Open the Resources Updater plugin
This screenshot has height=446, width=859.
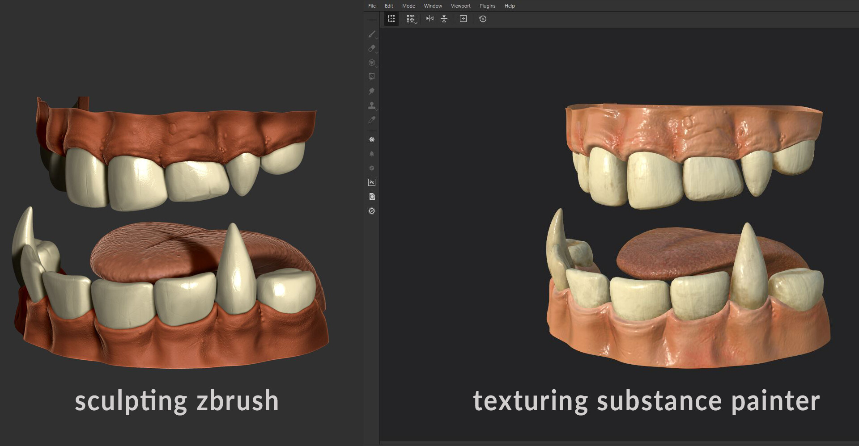pos(371,197)
